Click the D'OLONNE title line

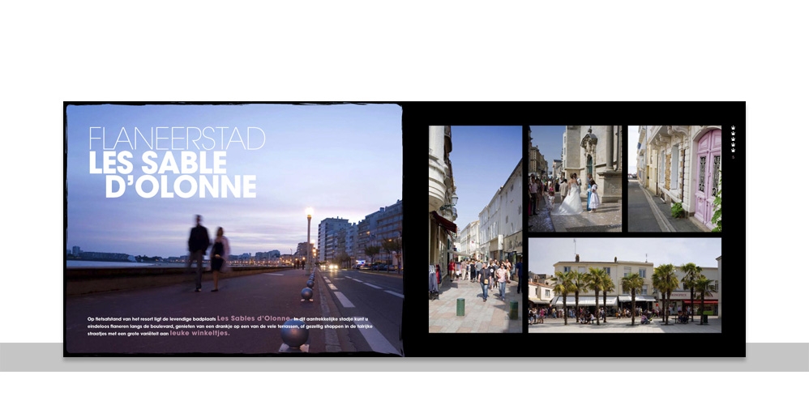[181, 186]
